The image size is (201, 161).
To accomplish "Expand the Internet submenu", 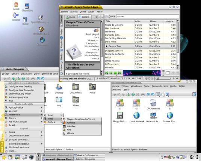I will (x=24, y=111).
